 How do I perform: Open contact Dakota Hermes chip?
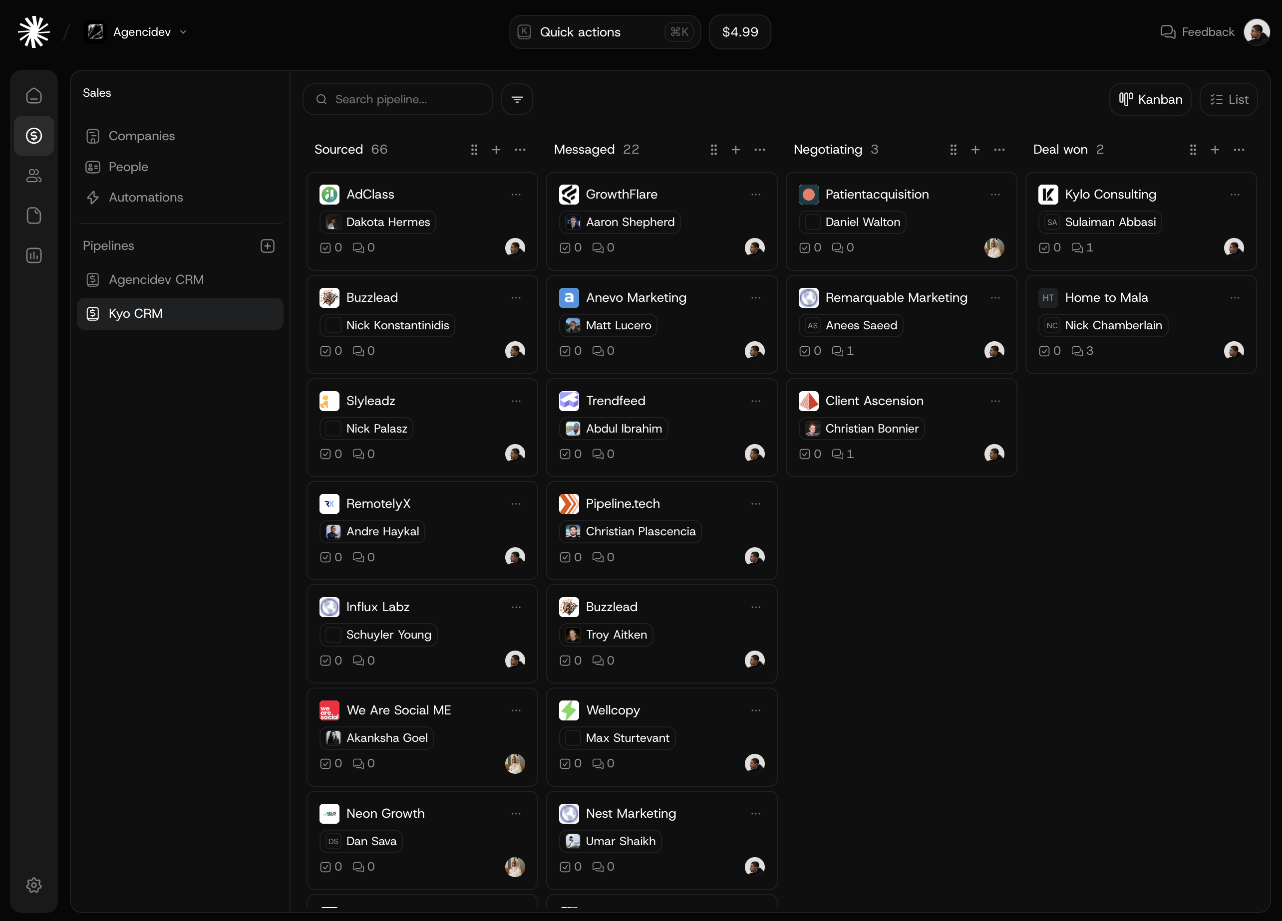tap(378, 222)
